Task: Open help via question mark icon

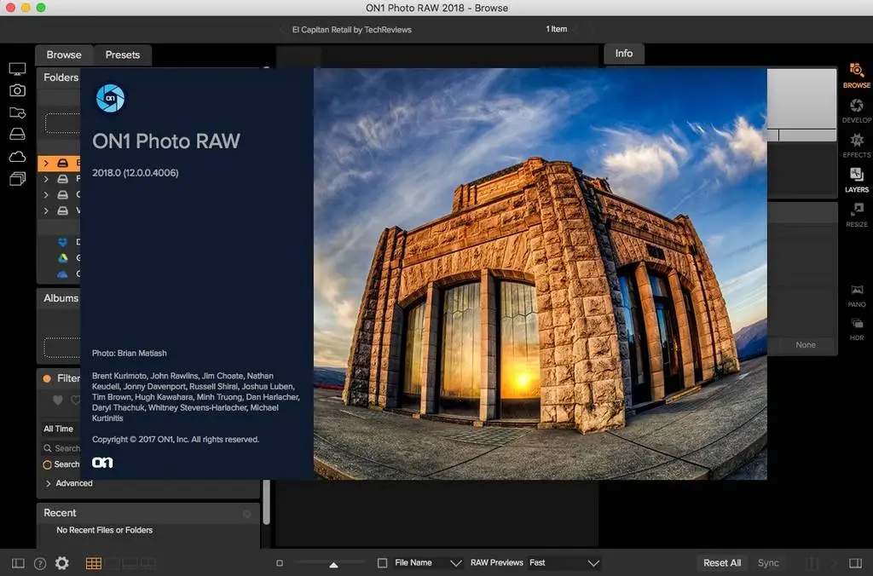Action: pyautogui.click(x=39, y=563)
